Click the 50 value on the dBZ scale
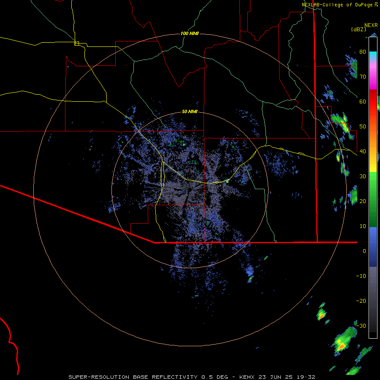Image resolution: width=380 pixels, height=380 pixels. point(363,127)
